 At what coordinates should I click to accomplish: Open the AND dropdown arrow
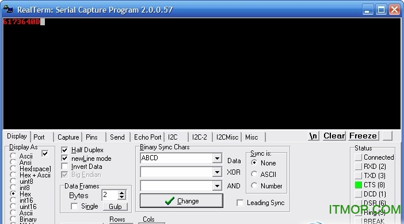point(217,186)
